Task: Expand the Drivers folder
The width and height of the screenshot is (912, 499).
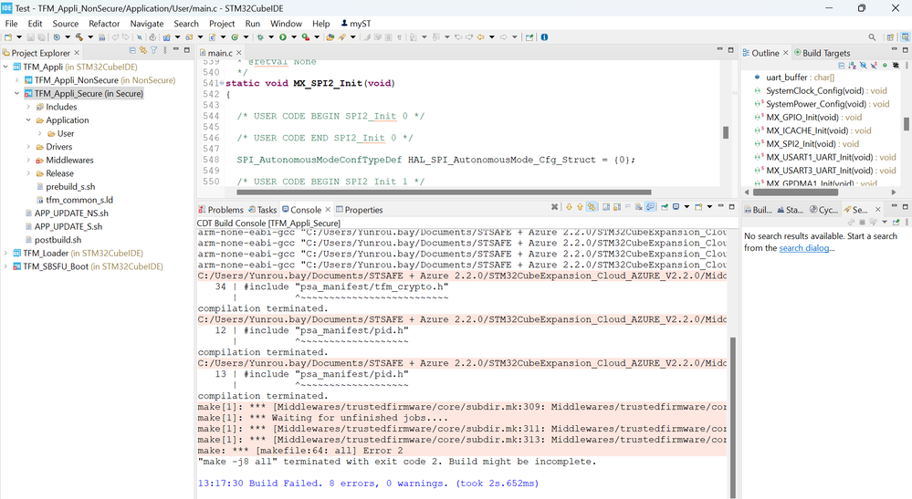Action: (x=28, y=147)
